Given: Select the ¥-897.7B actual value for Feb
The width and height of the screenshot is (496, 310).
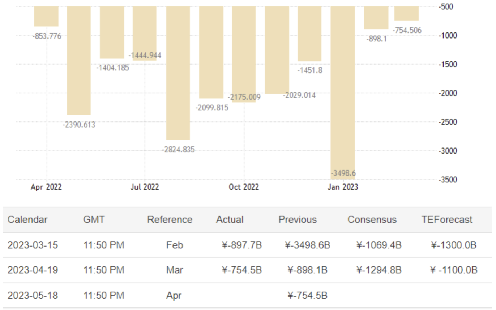Looking at the screenshot, I should click(242, 245).
